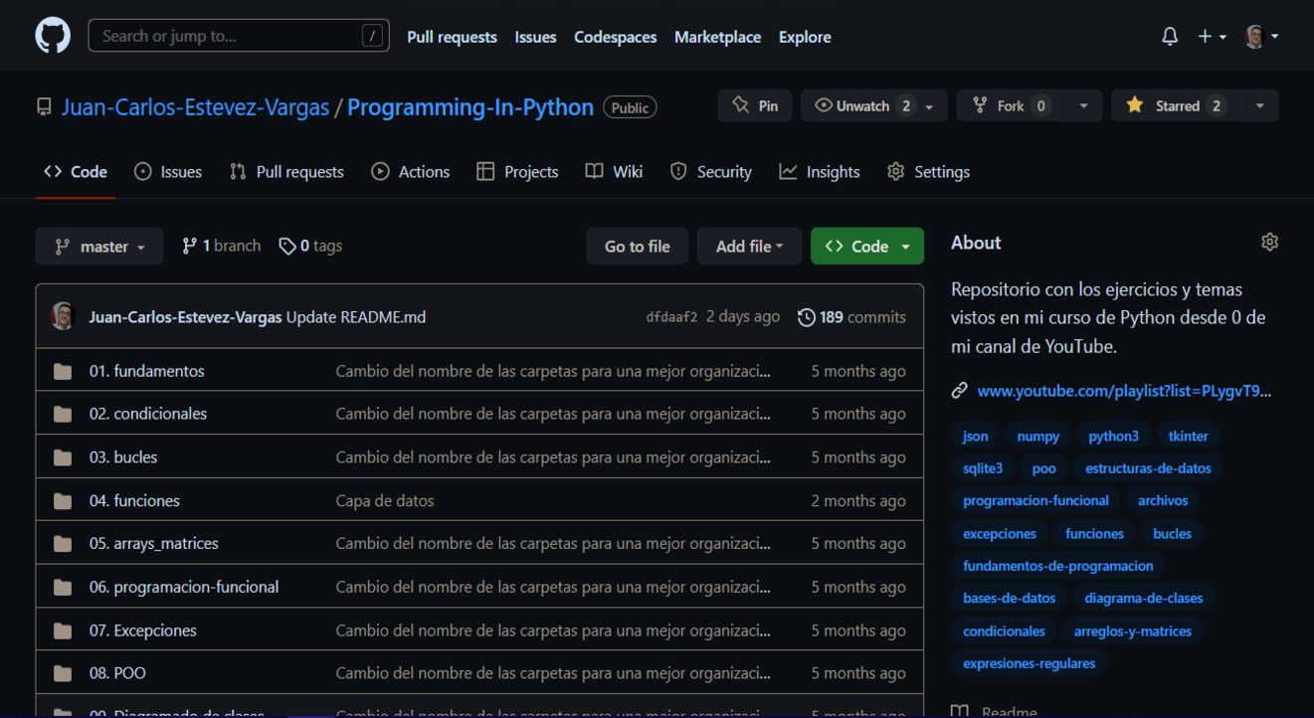Image resolution: width=1314 pixels, height=718 pixels.
Task: Open the repository Settings tab
Action: click(x=928, y=171)
